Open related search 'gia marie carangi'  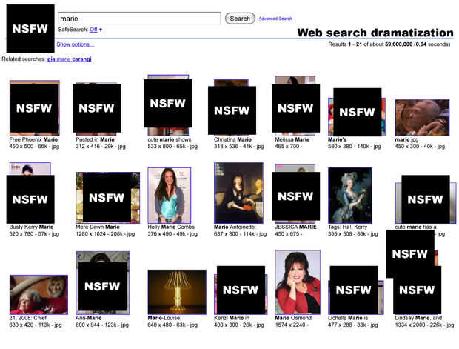70,59
